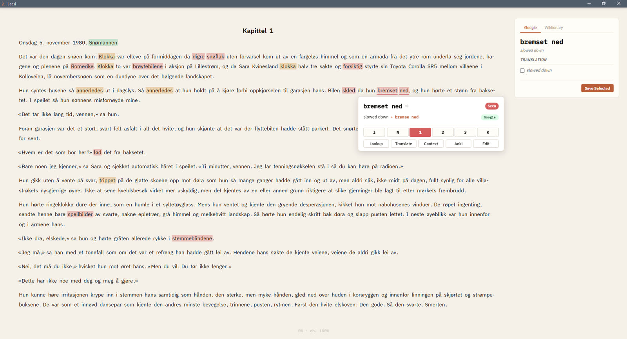Select the highlighted word 'trippet'

pos(107,181)
